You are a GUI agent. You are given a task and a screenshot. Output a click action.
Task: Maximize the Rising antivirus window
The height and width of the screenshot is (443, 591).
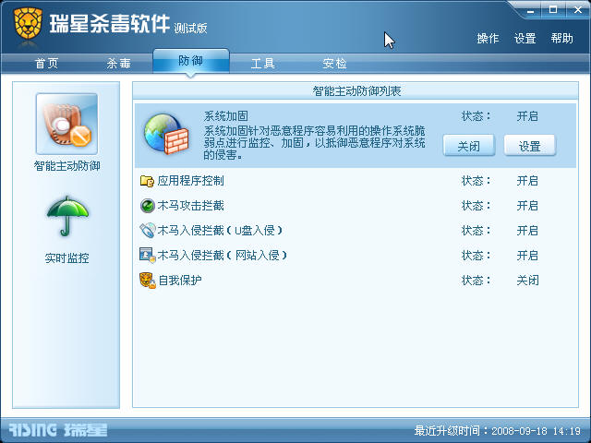click(x=553, y=10)
